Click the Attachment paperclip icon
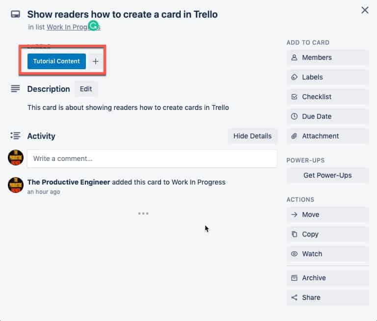The height and width of the screenshot is (321, 377). 294,136
